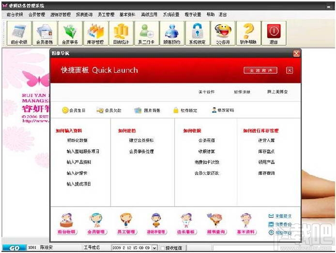The width and height of the screenshot is (336, 253).
Task: Open the 前台收银 cashier toolbar icon
Action: pos(19,33)
